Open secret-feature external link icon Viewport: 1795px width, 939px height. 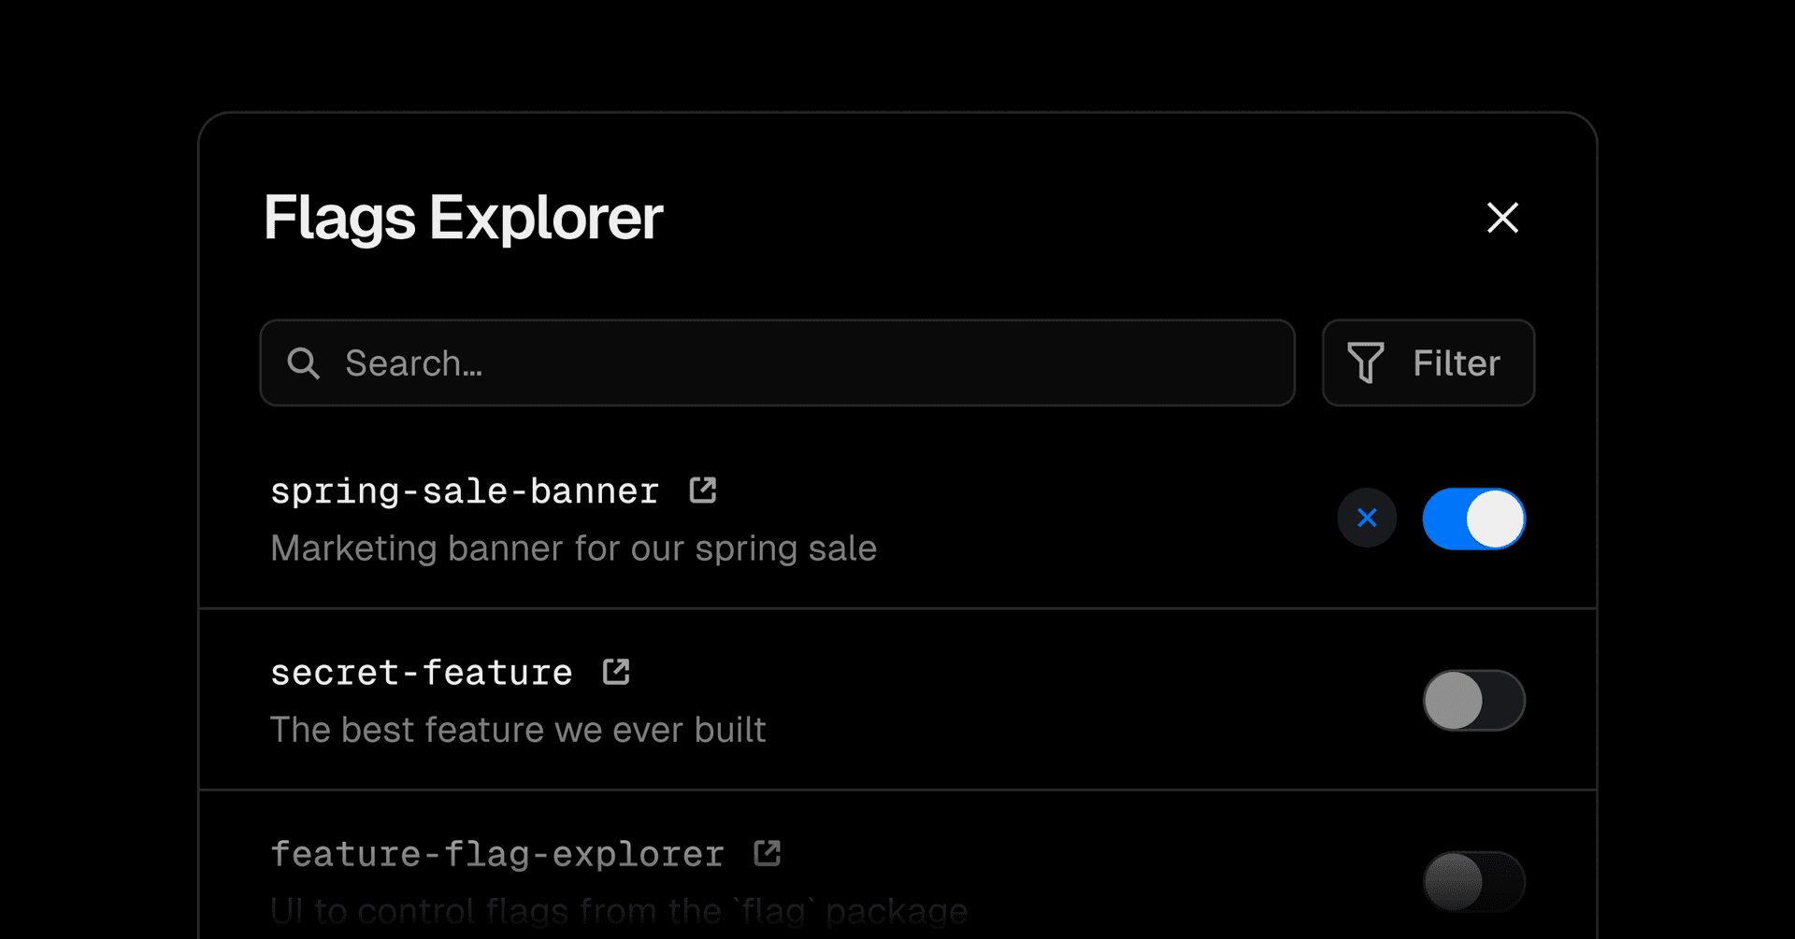[x=616, y=672]
